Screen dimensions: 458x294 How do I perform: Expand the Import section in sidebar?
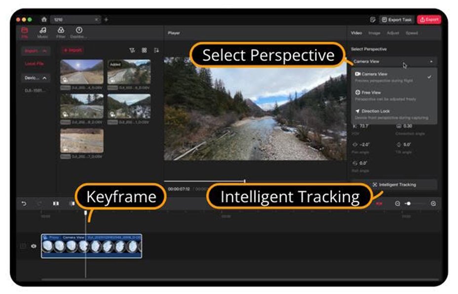(36, 51)
